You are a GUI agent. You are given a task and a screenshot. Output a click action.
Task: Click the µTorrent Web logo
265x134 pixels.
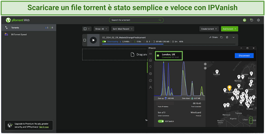17,20
